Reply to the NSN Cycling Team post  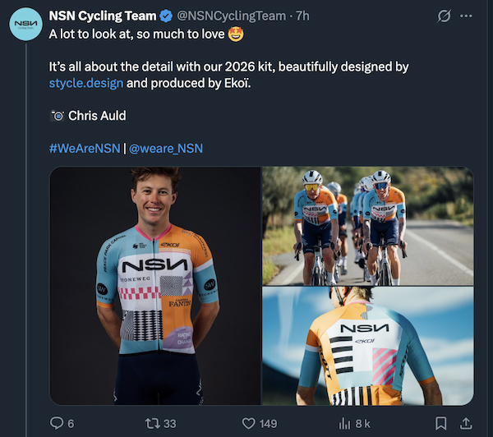(58, 423)
